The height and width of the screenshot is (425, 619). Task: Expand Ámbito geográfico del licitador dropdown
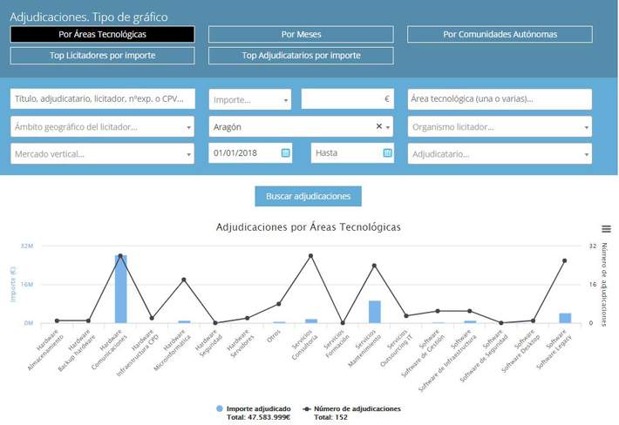[x=102, y=126]
